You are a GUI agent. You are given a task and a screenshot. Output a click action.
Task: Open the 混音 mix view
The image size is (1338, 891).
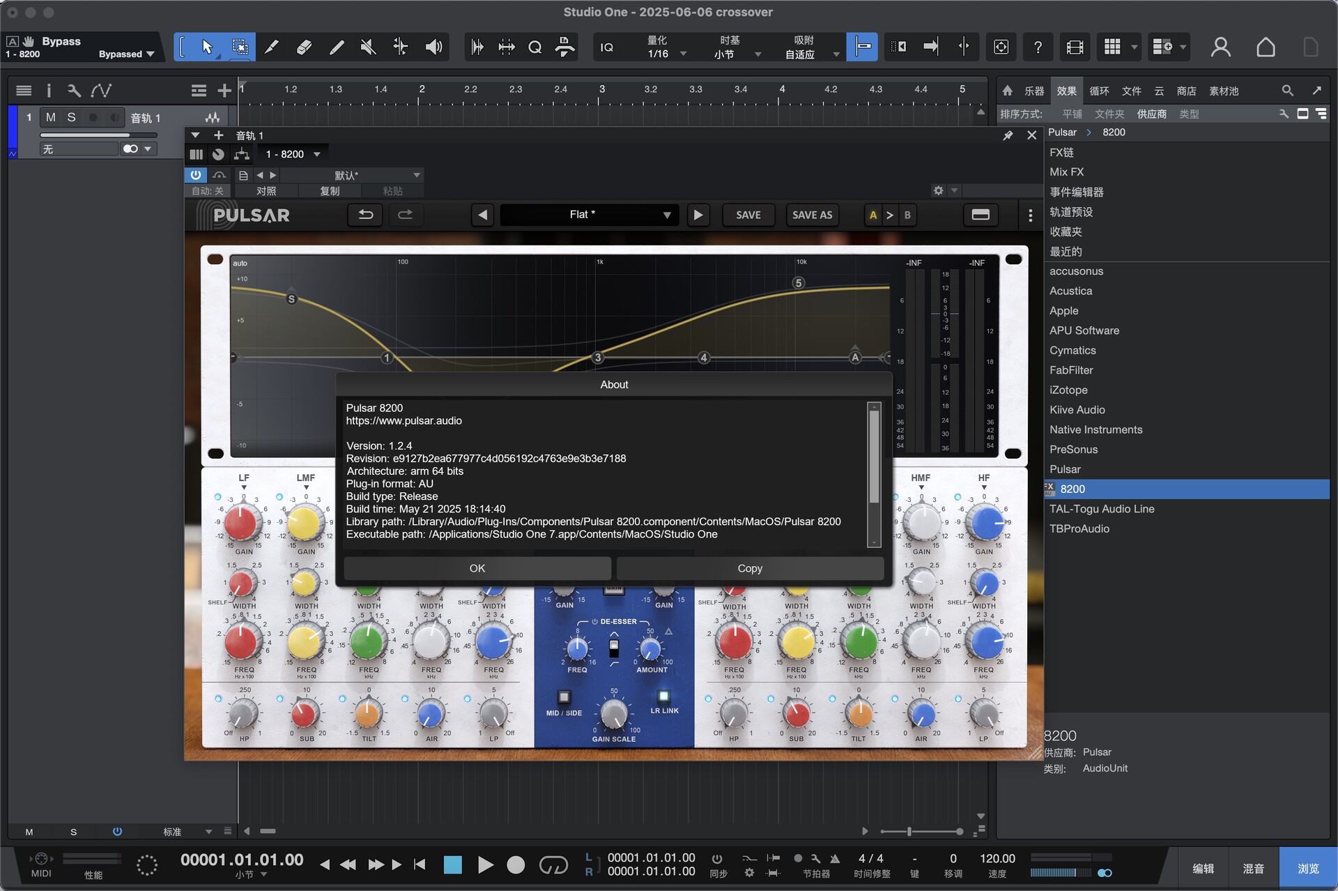tap(1253, 868)
